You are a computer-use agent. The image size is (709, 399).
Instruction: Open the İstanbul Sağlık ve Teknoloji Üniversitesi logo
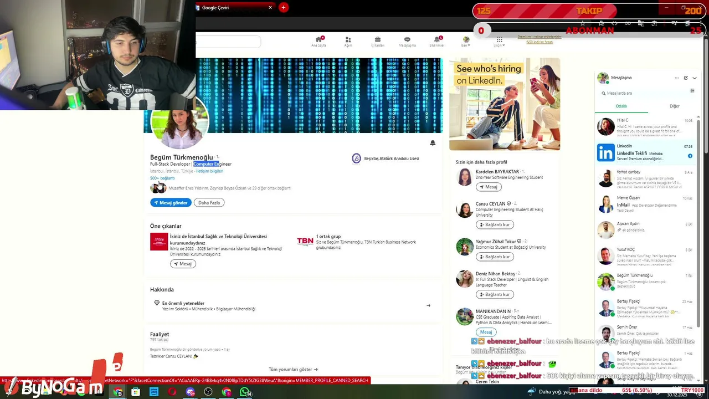159,242
